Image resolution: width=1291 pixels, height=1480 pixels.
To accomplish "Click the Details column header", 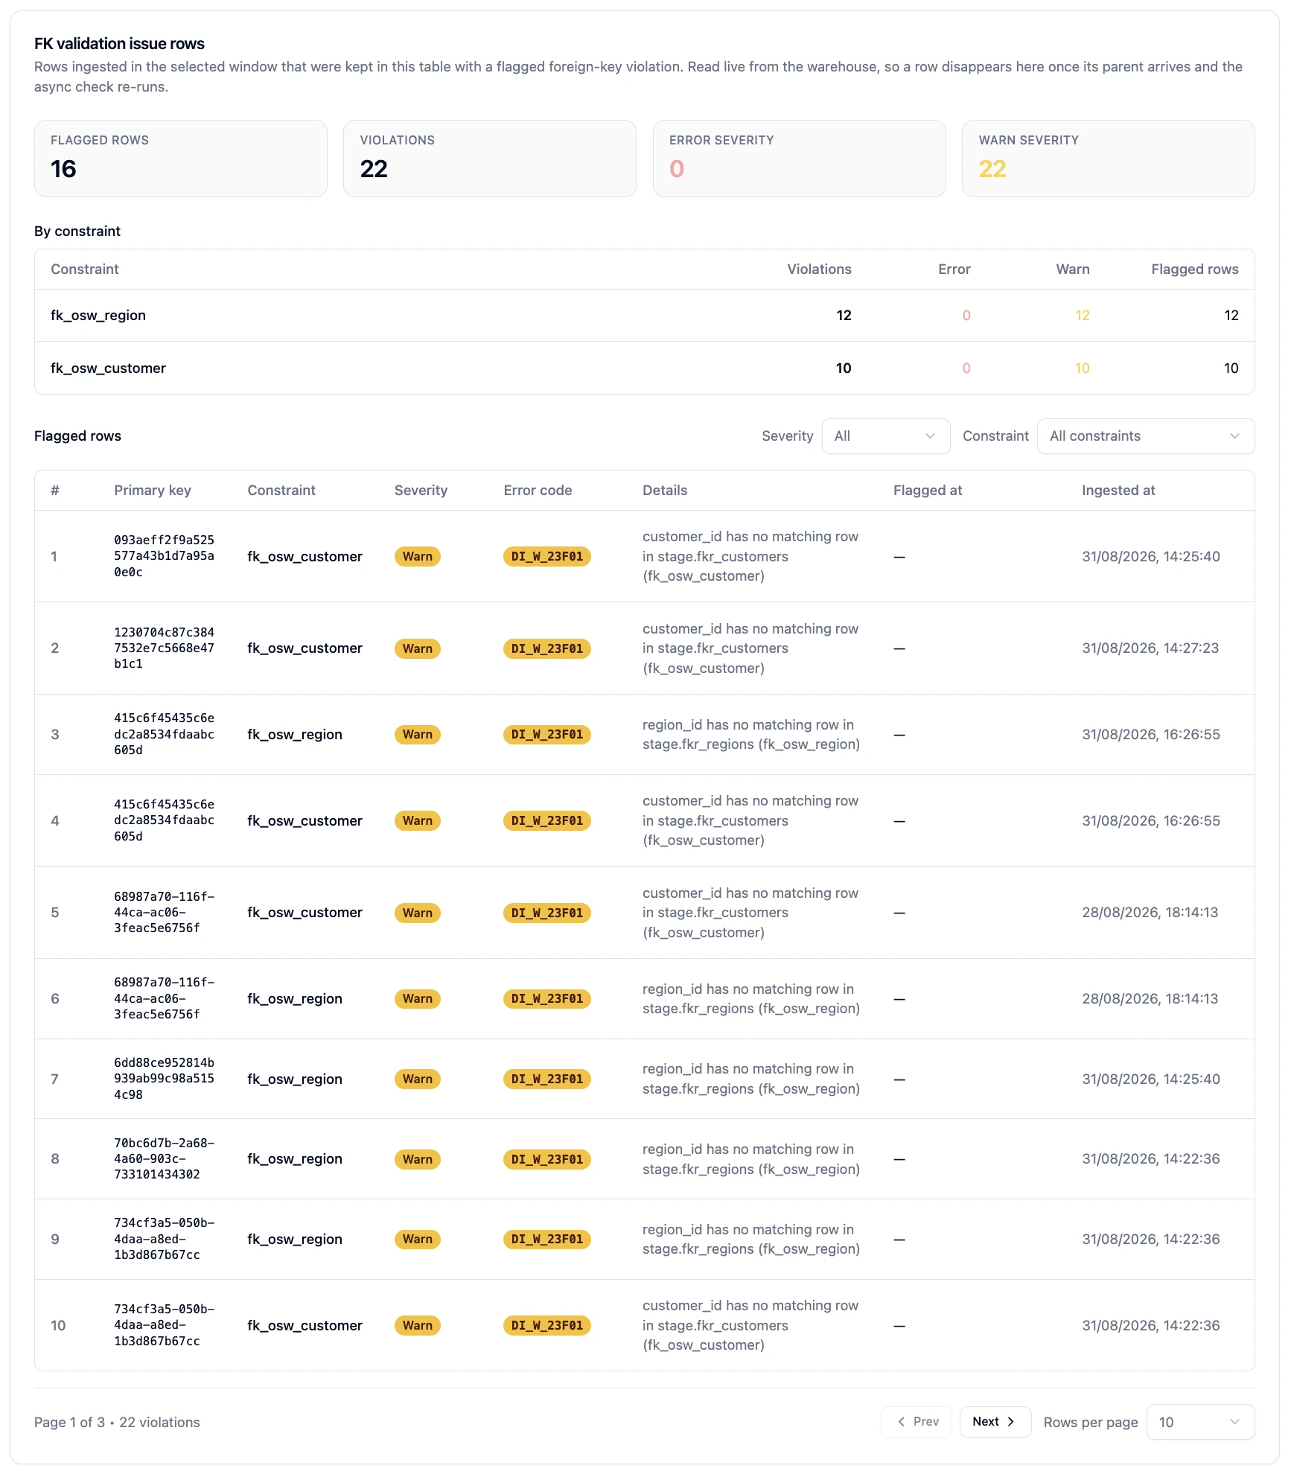I will coord(665,491).
